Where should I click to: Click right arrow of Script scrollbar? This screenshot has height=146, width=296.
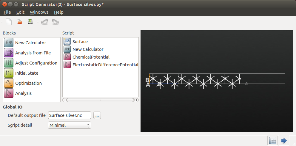click(137, 100)
